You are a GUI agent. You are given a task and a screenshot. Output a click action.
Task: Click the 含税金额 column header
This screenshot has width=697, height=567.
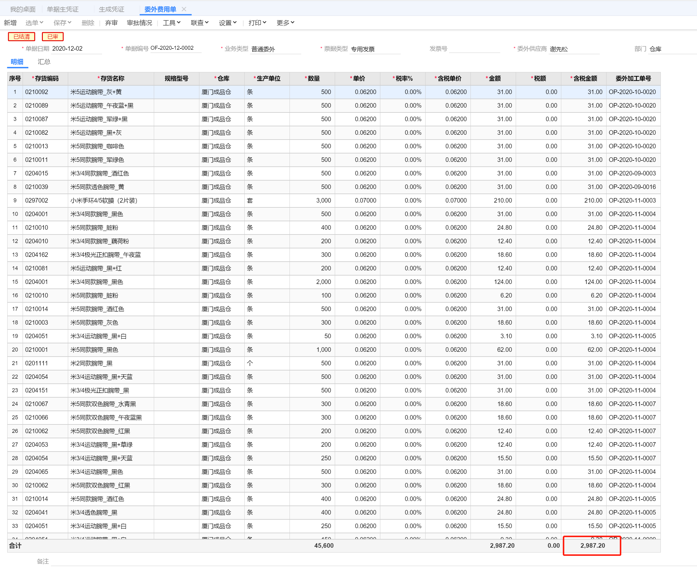point(584,78)
